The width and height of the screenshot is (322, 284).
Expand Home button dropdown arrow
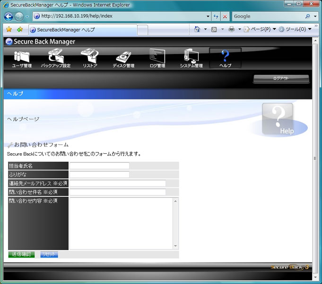pyautogui.click(x=205, y=29)
